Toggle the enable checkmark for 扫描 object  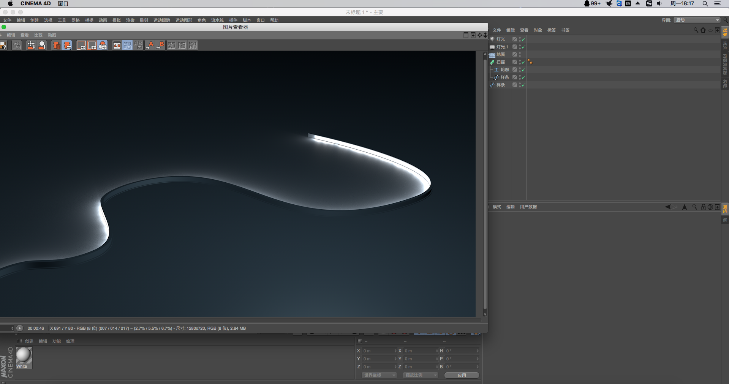523,62
